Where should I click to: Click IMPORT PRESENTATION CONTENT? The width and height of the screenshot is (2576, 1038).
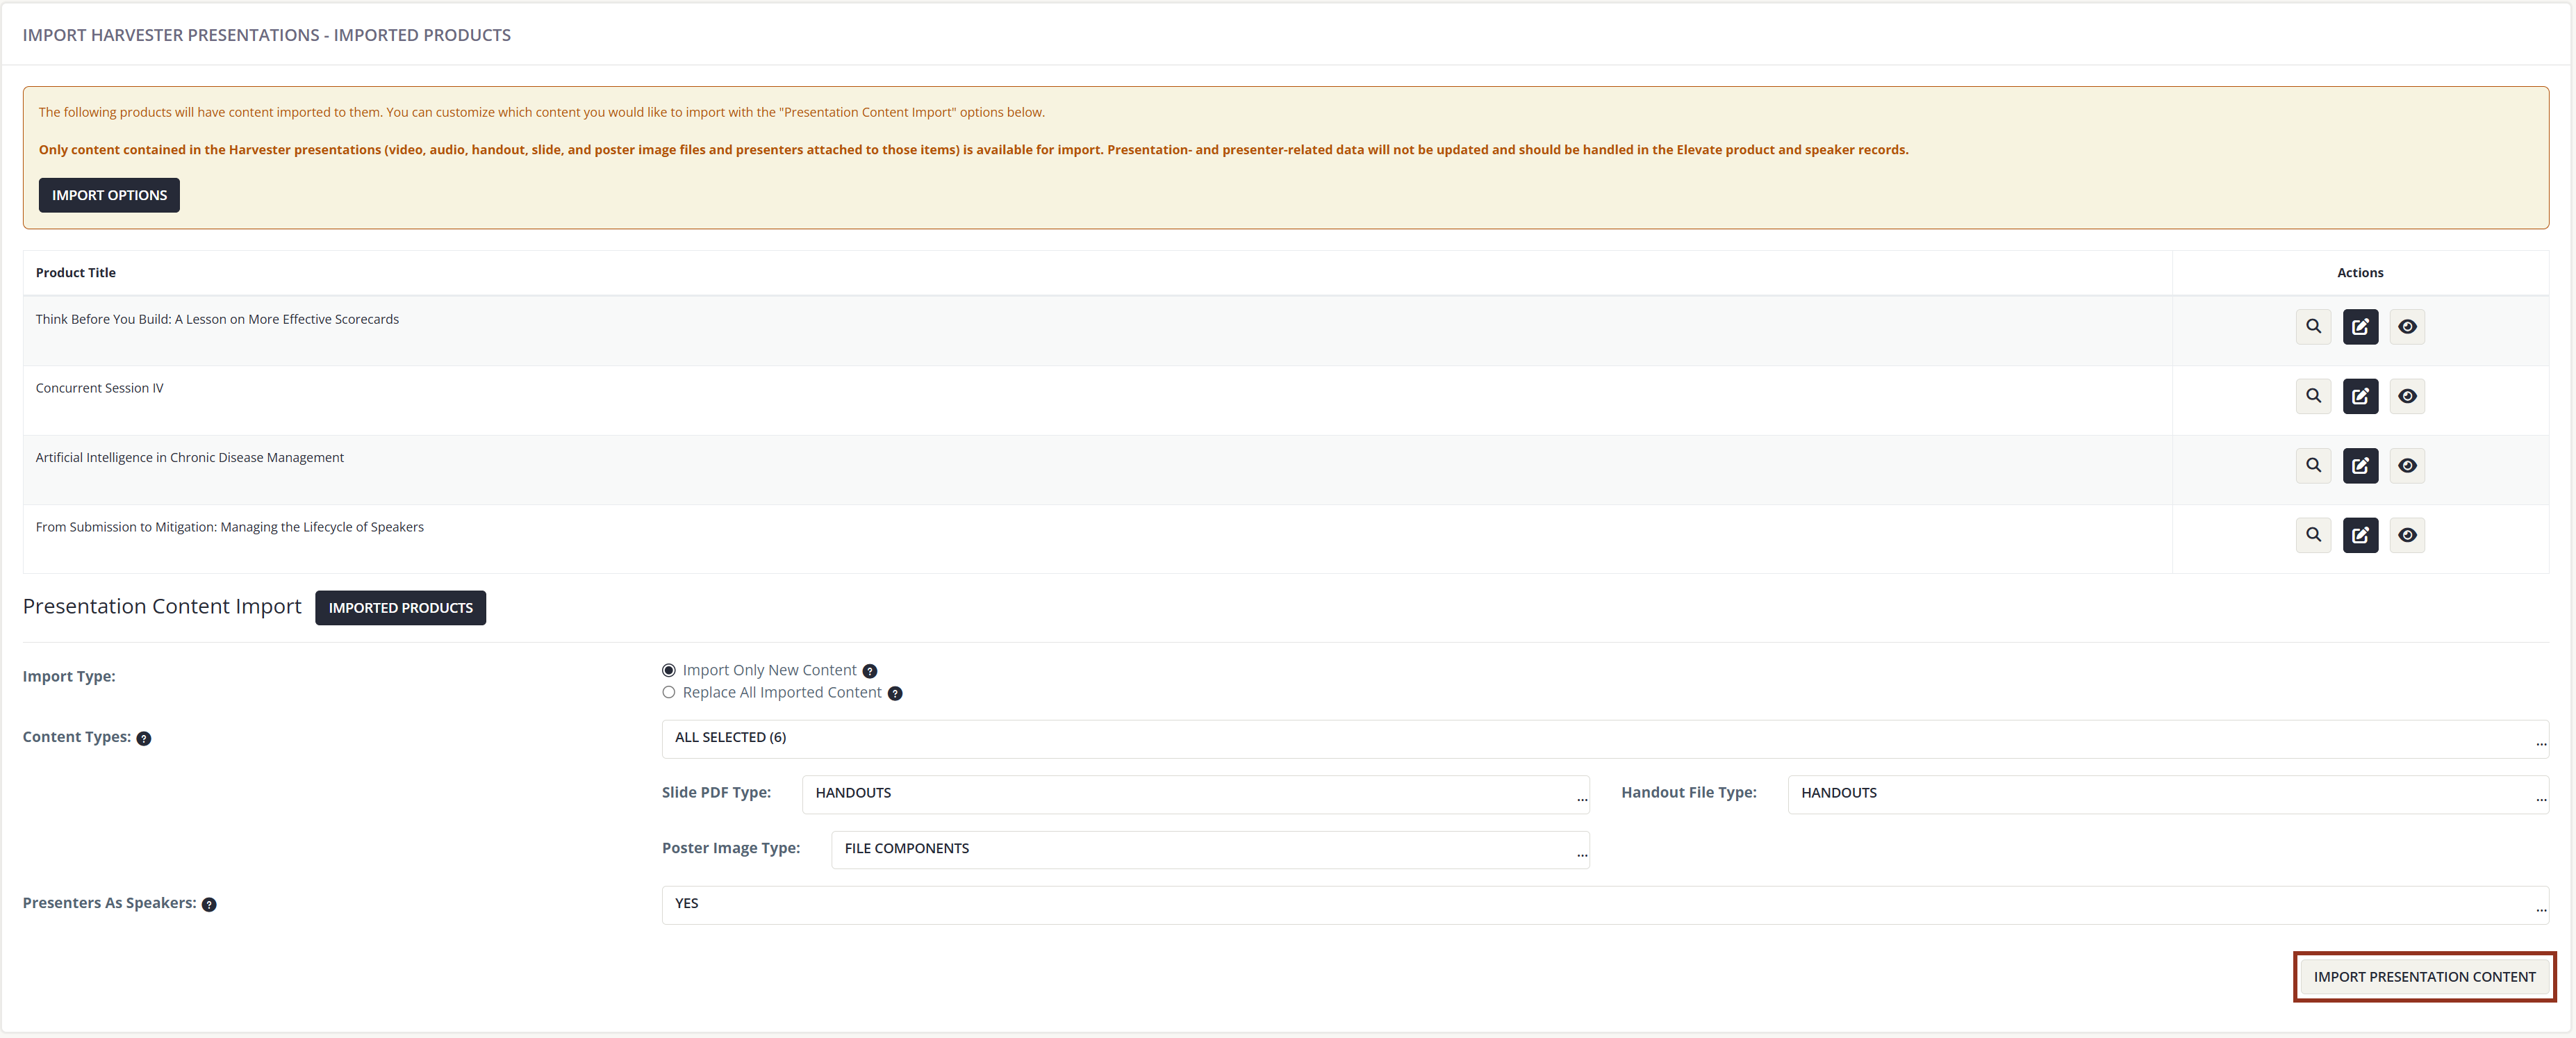click(2423, 976)
